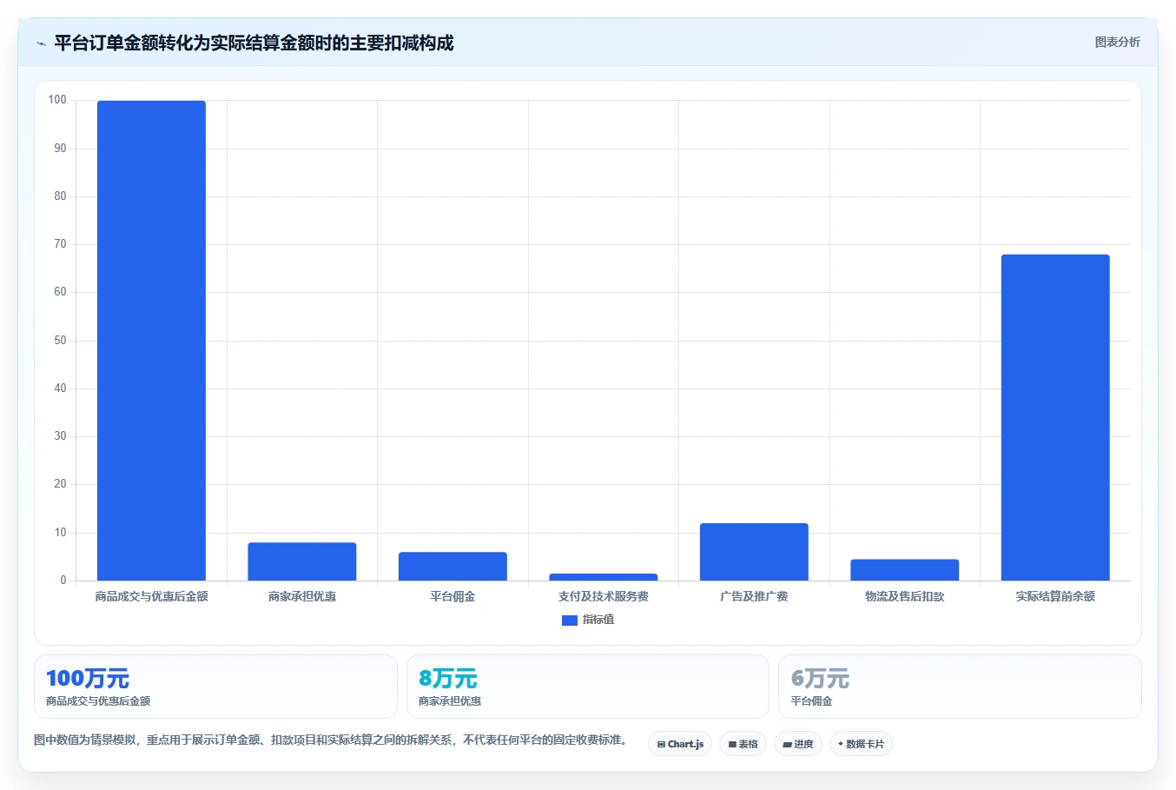1176x790 pixels.
Task: Click the y-axis value 50
Action: tap(60, 341)
